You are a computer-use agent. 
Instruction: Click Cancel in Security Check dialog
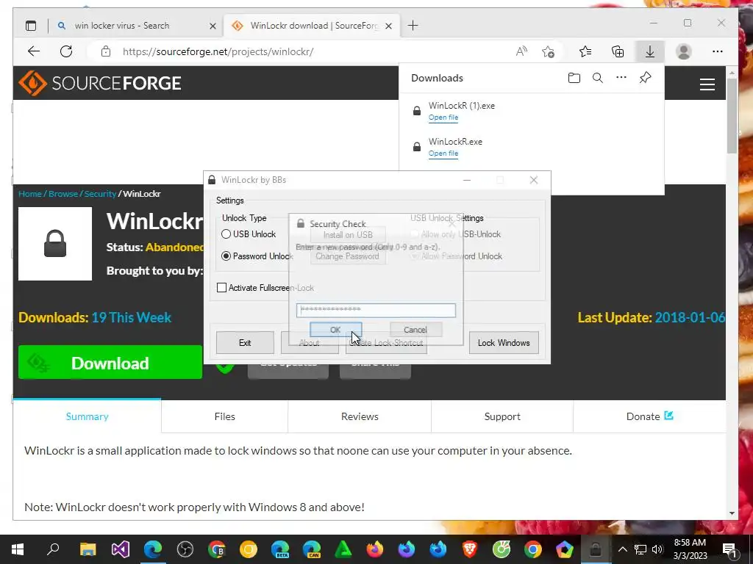(x=415, y=330)
